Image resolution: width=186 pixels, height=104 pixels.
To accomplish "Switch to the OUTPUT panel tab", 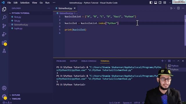I will click(x=74, y=61).
